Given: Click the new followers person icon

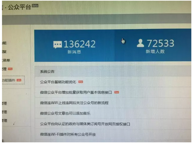Looking at the screenshot, I should (x=140, y=43).
